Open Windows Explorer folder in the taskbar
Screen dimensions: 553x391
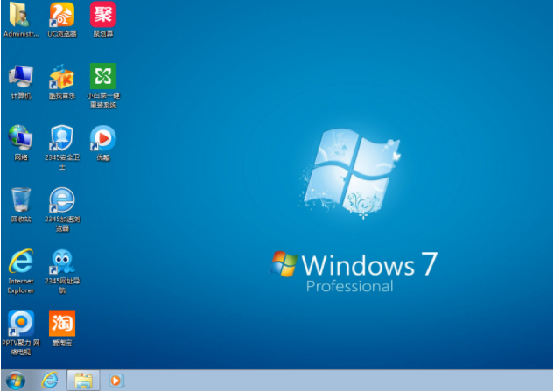pos(83,381)
